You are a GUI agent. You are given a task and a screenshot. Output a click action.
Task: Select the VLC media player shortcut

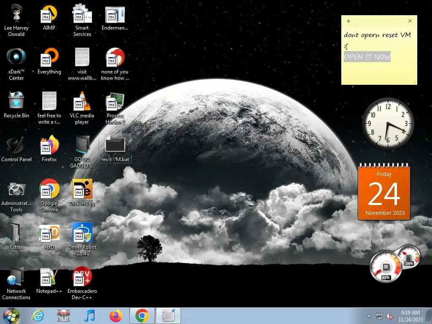(x=82, y=108)
